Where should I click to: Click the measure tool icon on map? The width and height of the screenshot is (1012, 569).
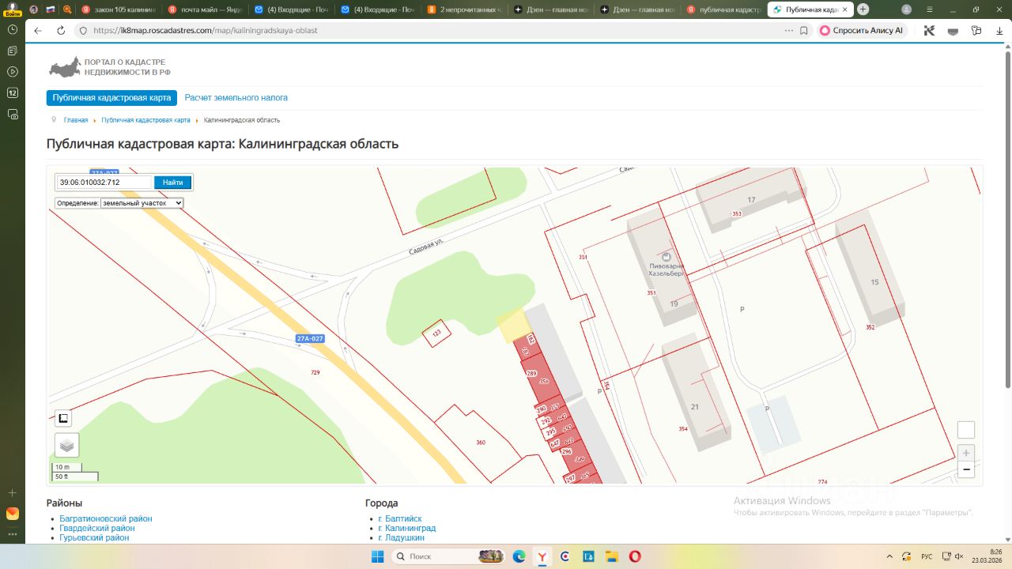click(63, 418)
